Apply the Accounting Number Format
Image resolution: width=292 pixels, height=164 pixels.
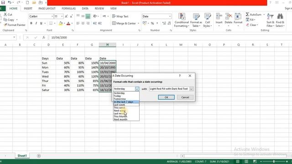click(x=145, y=23)
